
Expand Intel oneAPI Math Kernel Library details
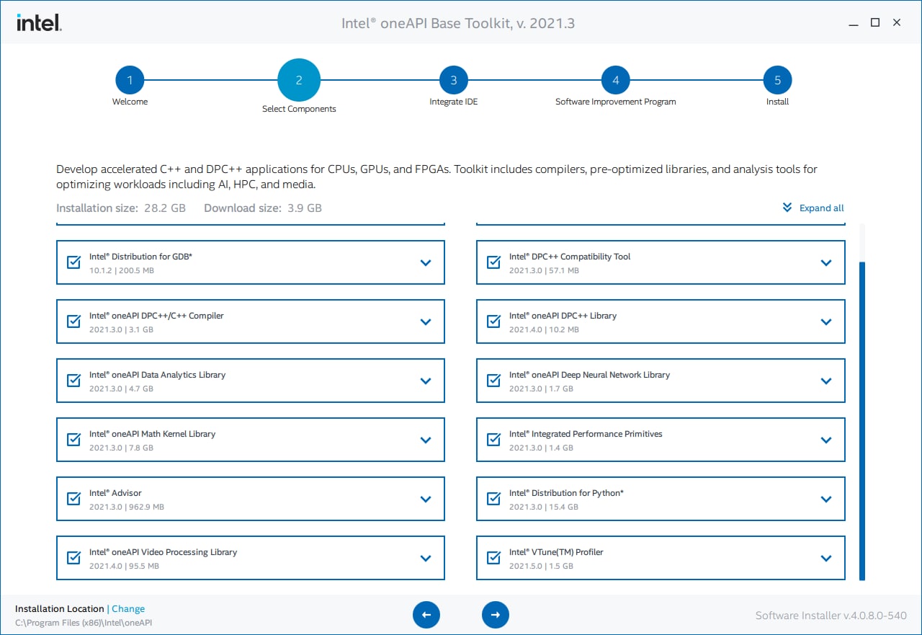[x=426, y=440]
